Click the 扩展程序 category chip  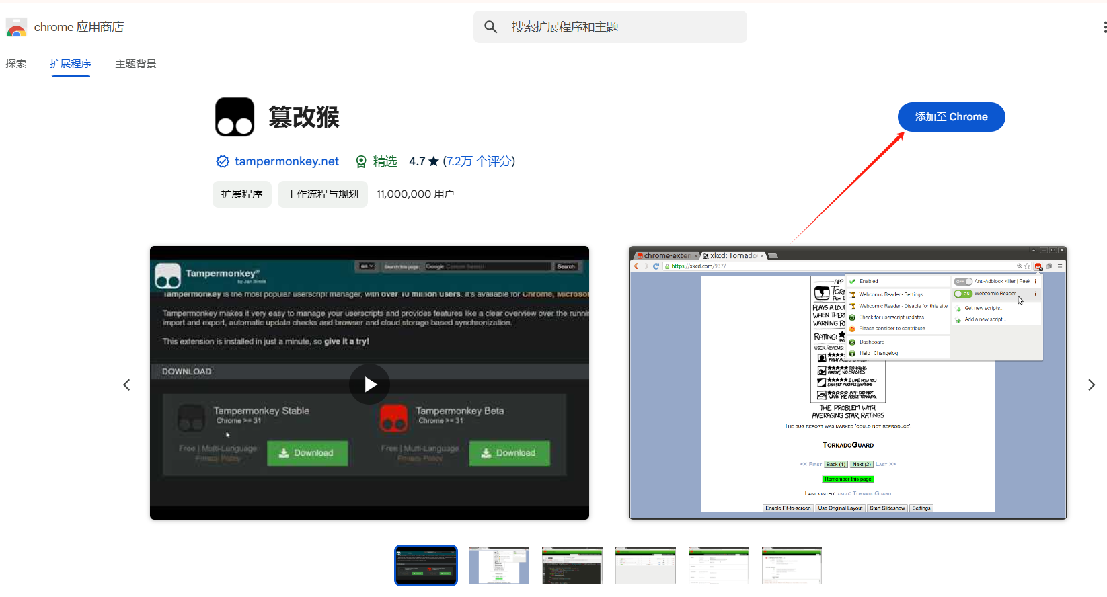pyautogui.click(x=242, y=194)
